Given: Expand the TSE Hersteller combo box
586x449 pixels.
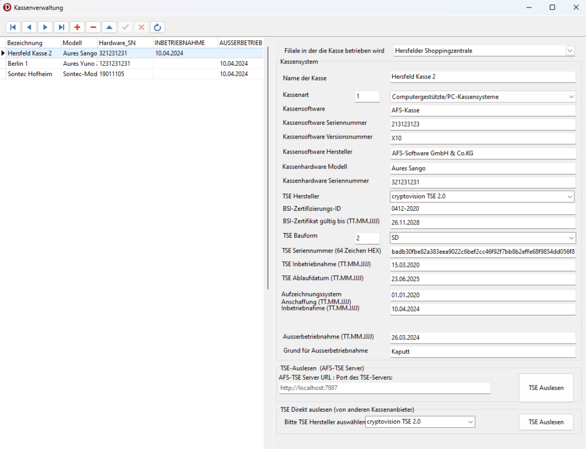Looking at the screenshot, I should [569, 196].
